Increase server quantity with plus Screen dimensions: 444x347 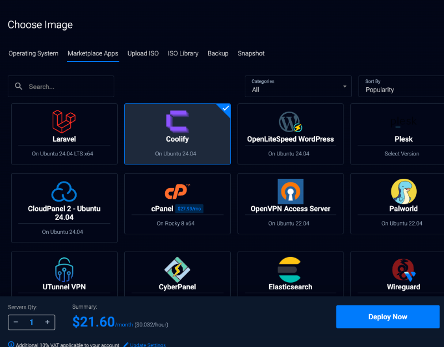pyautogui.click(x=47, y=322)
